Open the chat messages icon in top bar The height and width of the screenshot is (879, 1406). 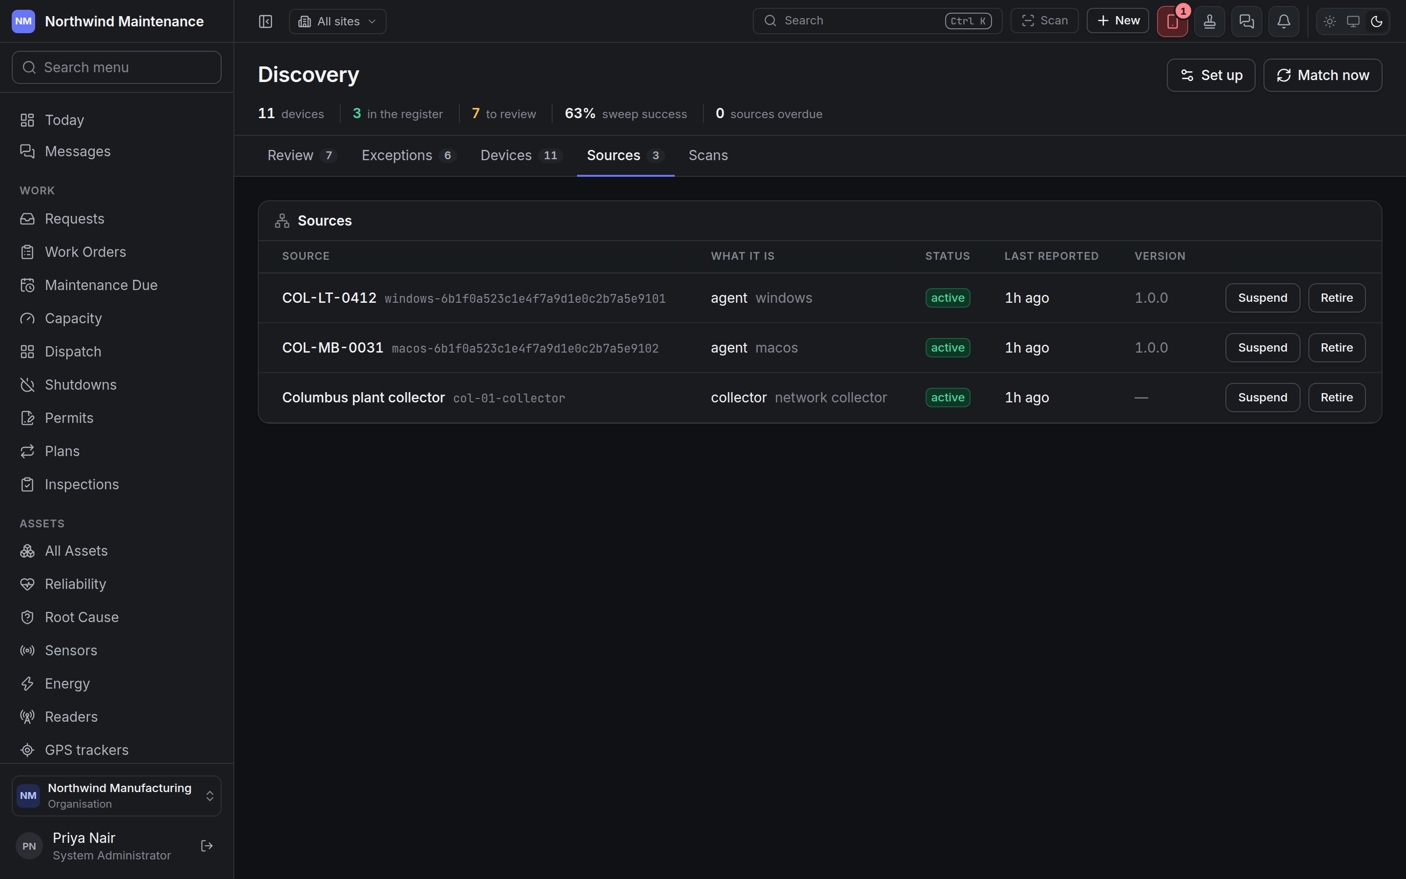1247,21
